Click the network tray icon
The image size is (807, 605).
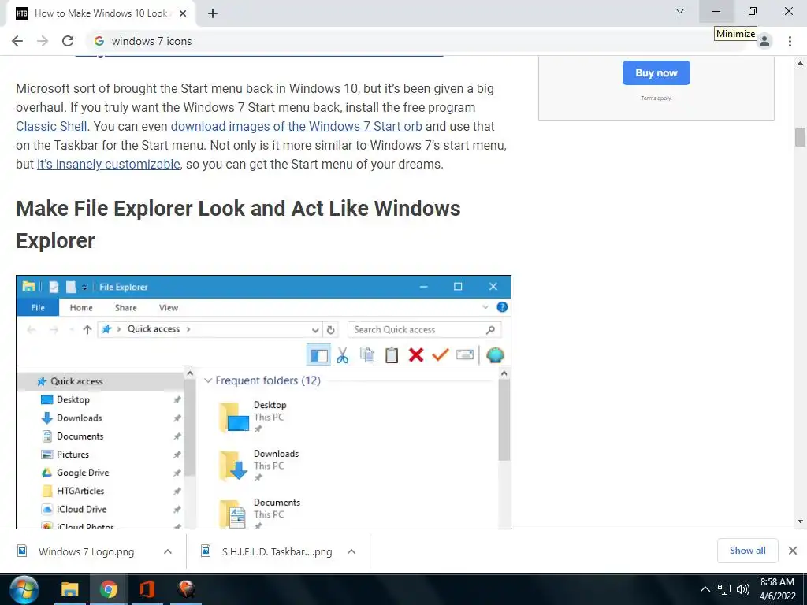pyautogui.click(x=725, y=589)
